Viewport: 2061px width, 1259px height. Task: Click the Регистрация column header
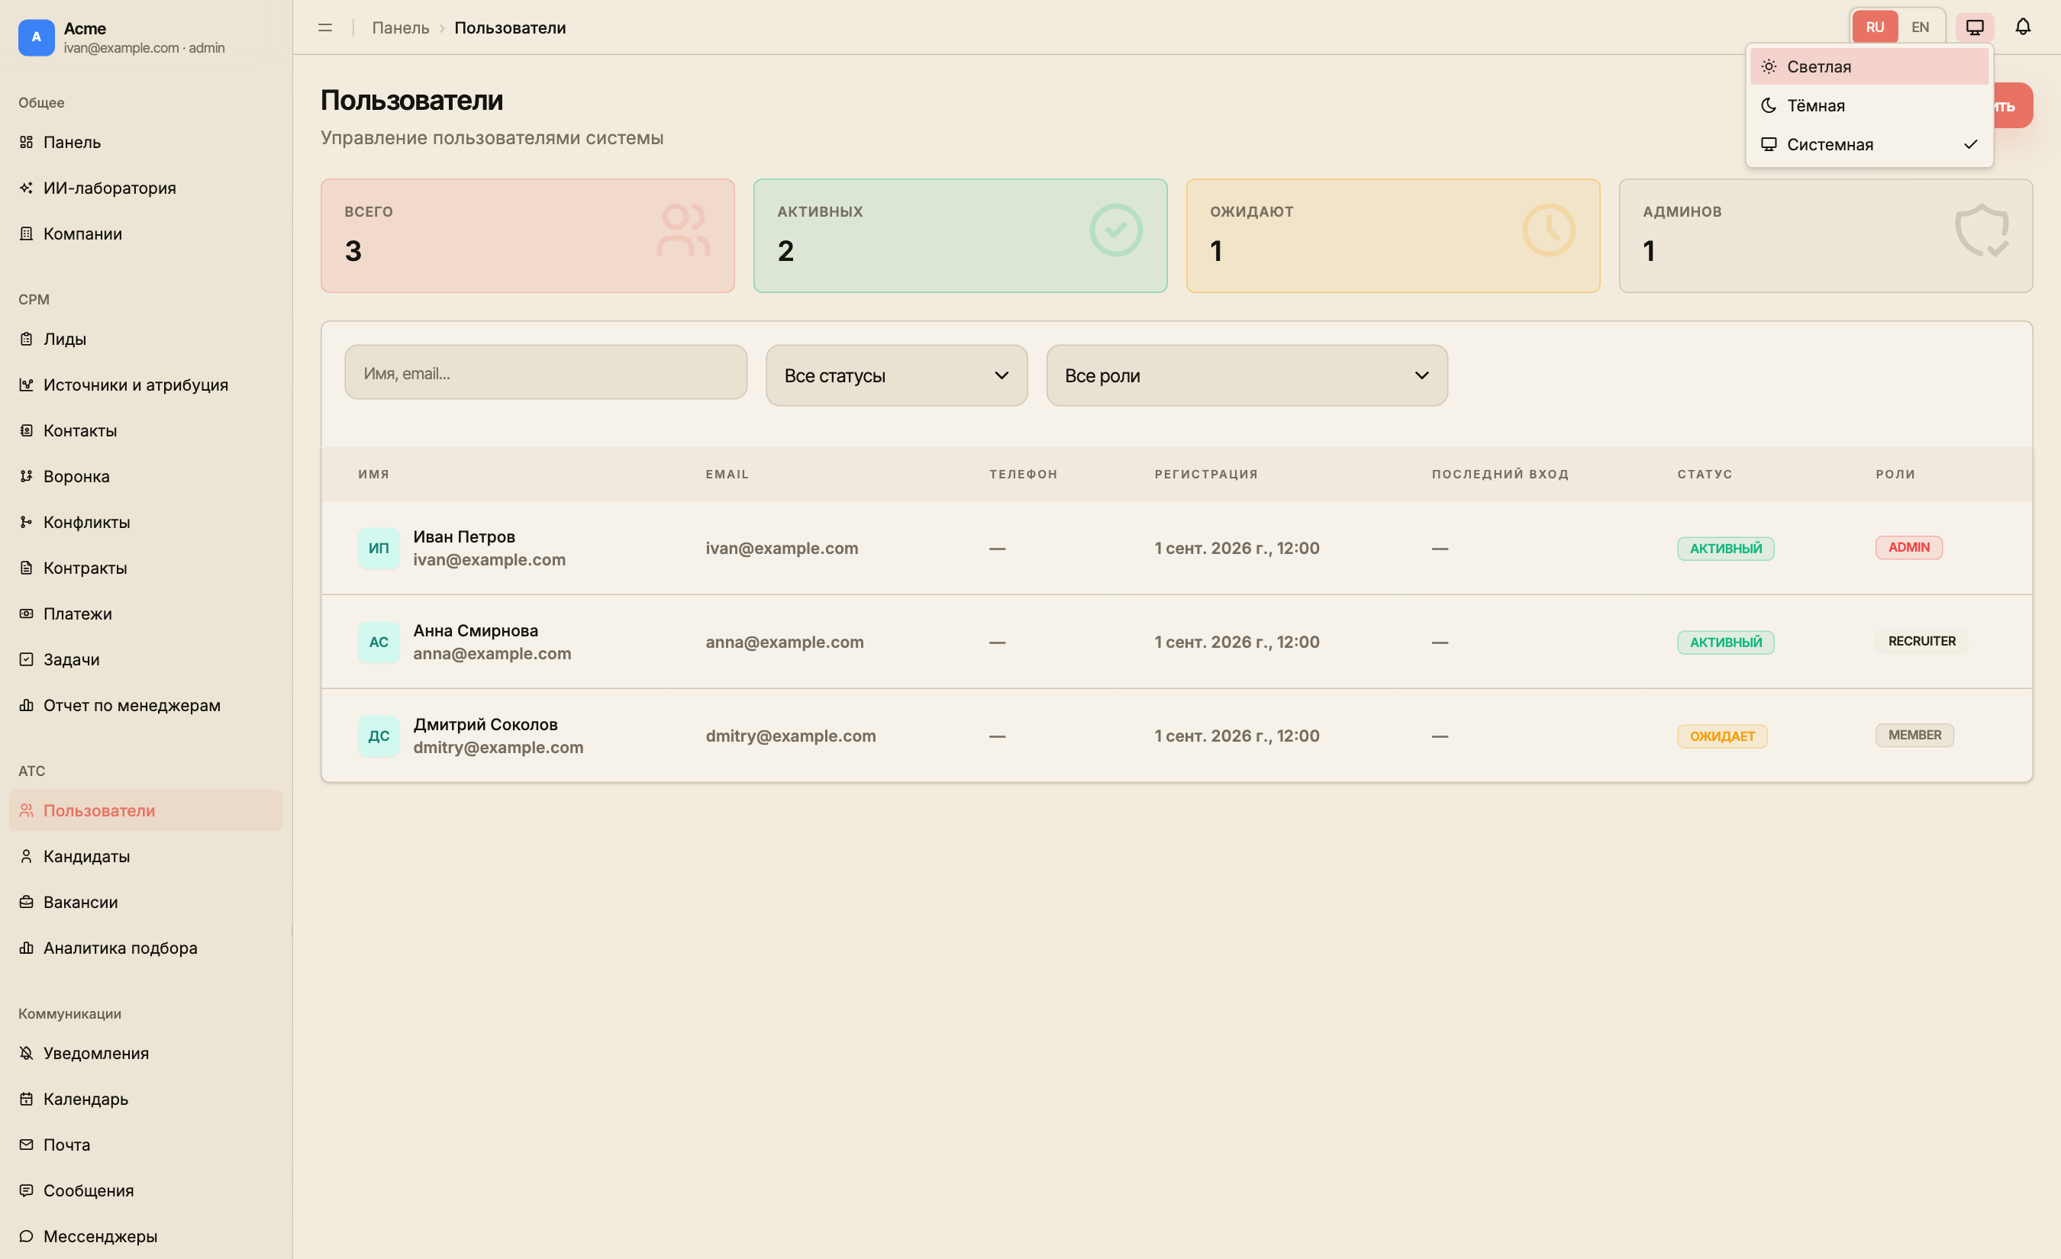[1206, 475]
